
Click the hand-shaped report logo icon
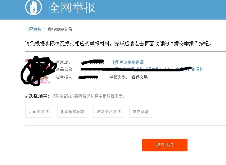[34, 7]
